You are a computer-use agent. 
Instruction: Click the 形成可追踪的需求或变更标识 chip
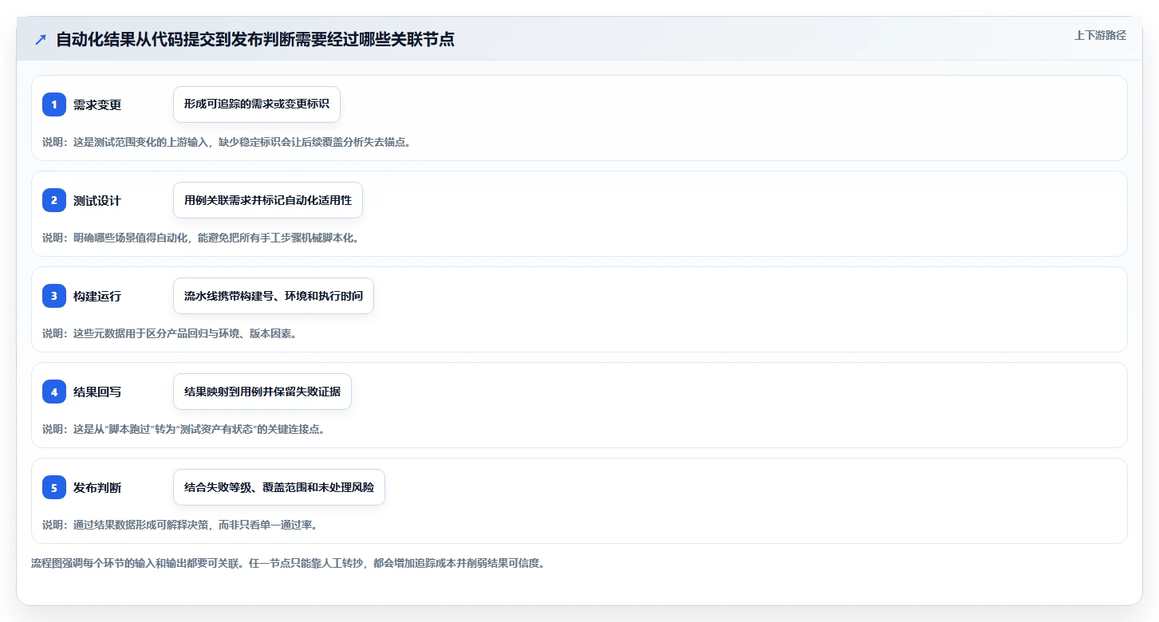tap(257, 104)
